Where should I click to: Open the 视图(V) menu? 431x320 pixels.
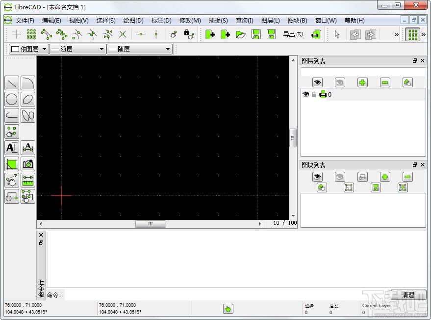pos(78,20)
